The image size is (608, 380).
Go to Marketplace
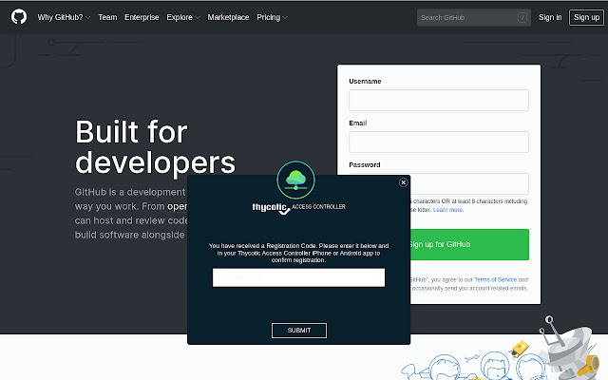point(228,17)
